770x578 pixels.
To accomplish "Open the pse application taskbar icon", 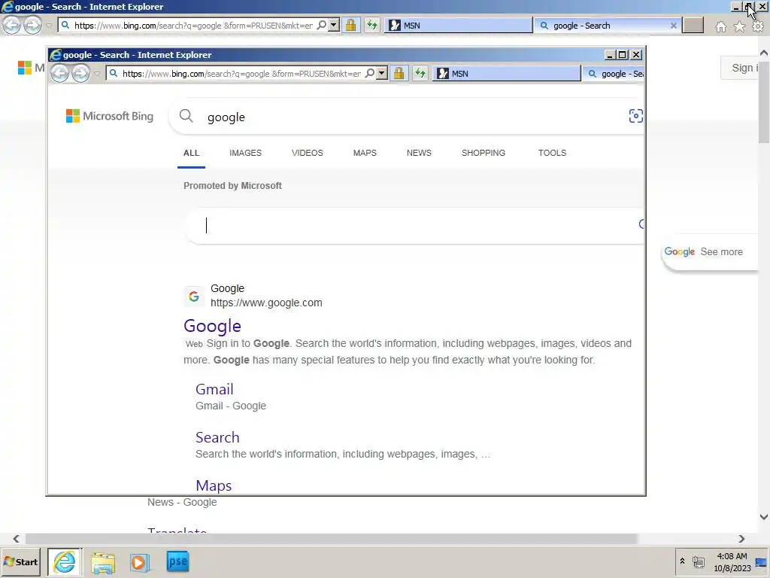I will coord(177,561).
